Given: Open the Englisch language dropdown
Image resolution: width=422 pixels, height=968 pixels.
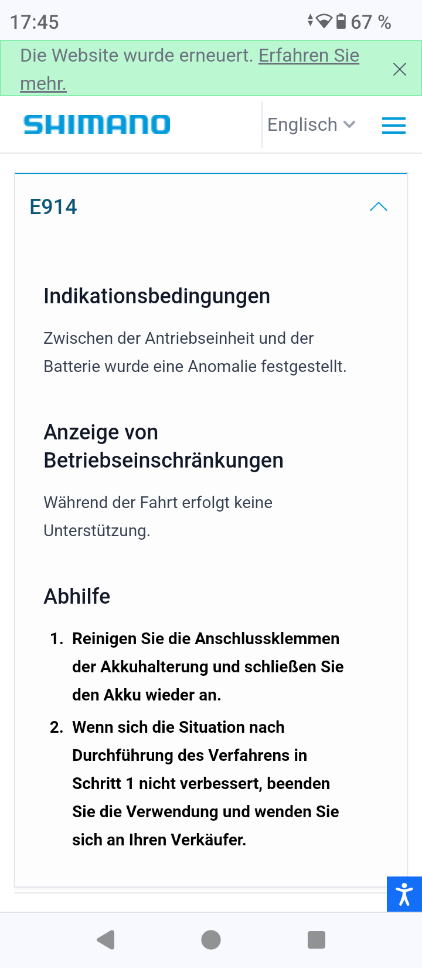Looking at the screenshot, I should (311, 124).
